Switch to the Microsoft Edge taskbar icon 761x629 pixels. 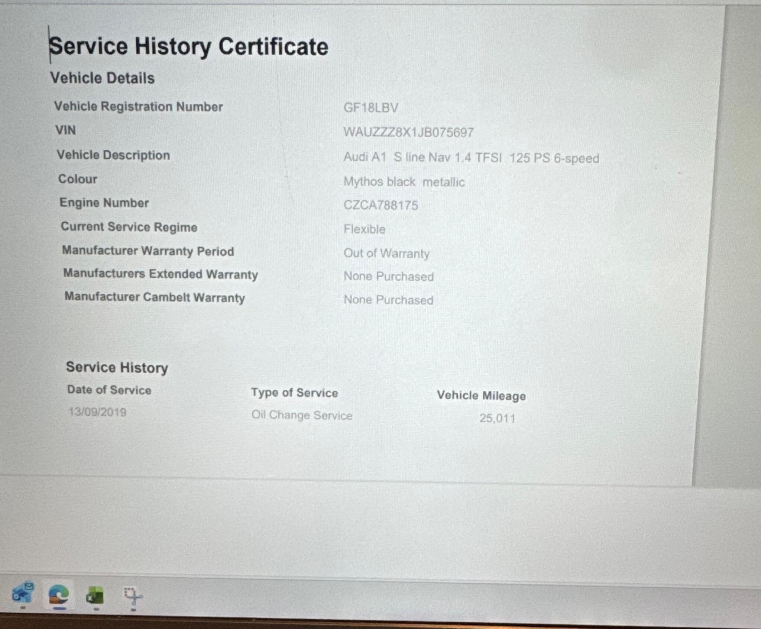coord(59,594)
